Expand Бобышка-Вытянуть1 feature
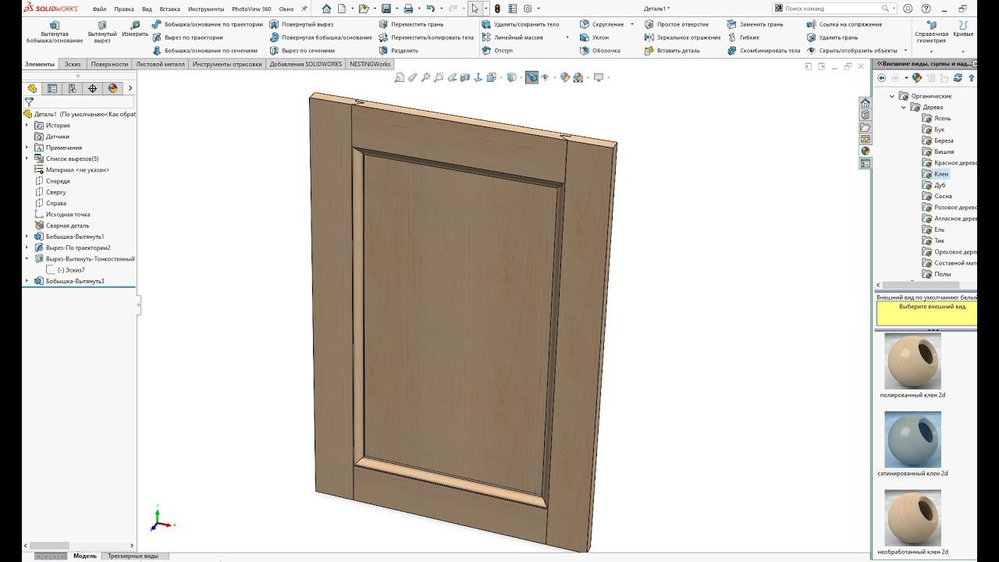 27,237
